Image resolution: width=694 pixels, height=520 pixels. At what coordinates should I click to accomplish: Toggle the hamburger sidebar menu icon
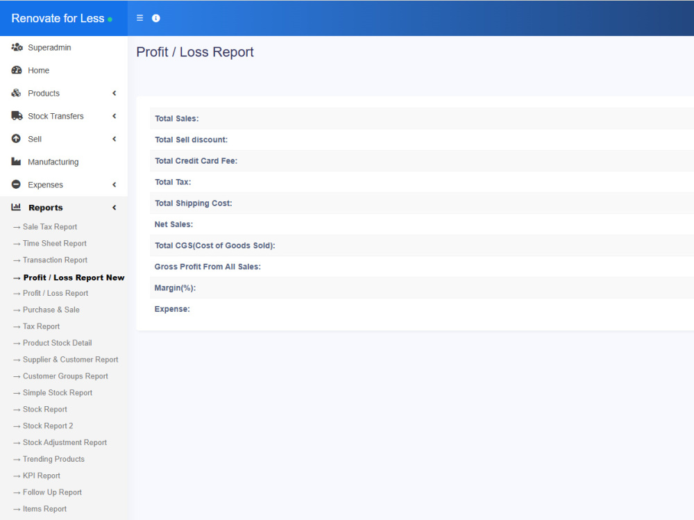(x=140, y=18)
